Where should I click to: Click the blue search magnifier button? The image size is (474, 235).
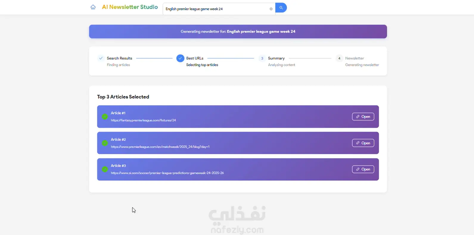281,8
